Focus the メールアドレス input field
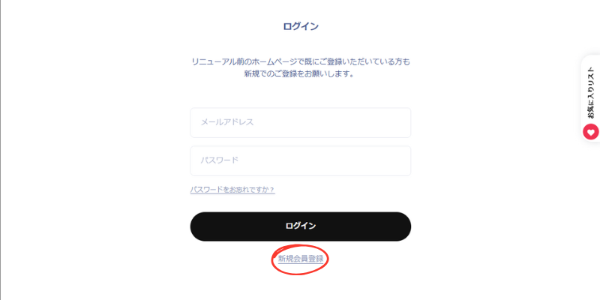The height and width of the screenshot is (300, 600). 301,122
